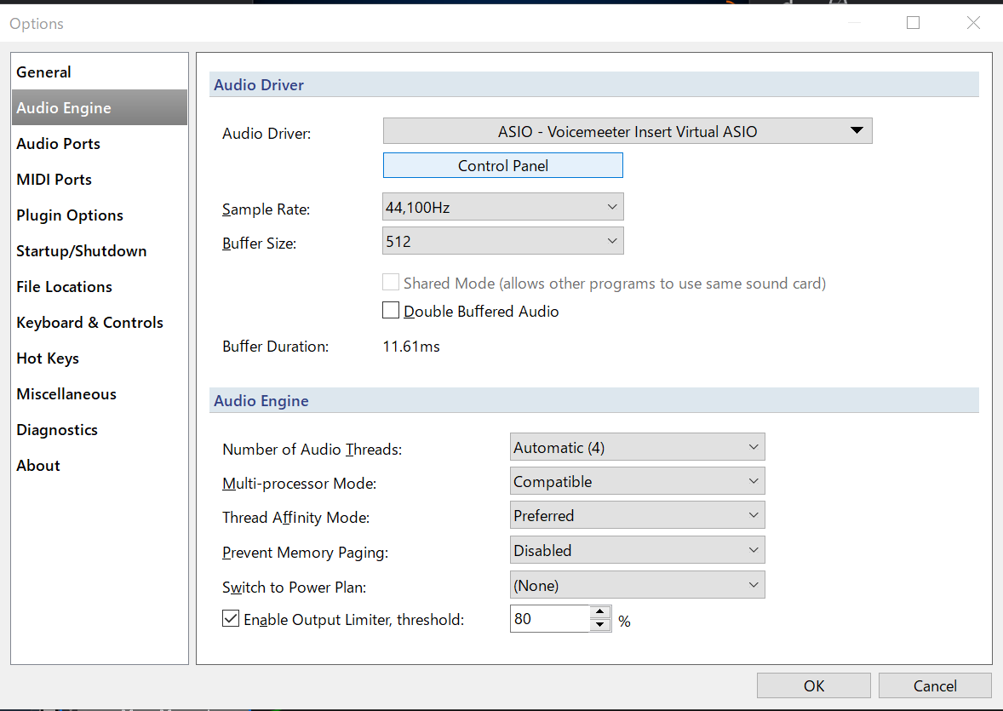The width and height of the screenshot is (1003, 711).
Task: Expand the Sample Rate dropdown
Action: click(503, 207)
